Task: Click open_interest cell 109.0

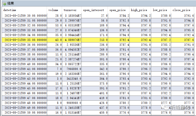Action: tap(95, 26)
